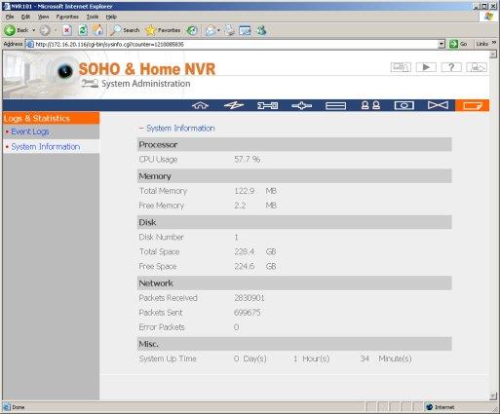The width and height of the screenshot is (500, 414).
Task: Click the Packets Sent value 699675
Action: (248, 313)
